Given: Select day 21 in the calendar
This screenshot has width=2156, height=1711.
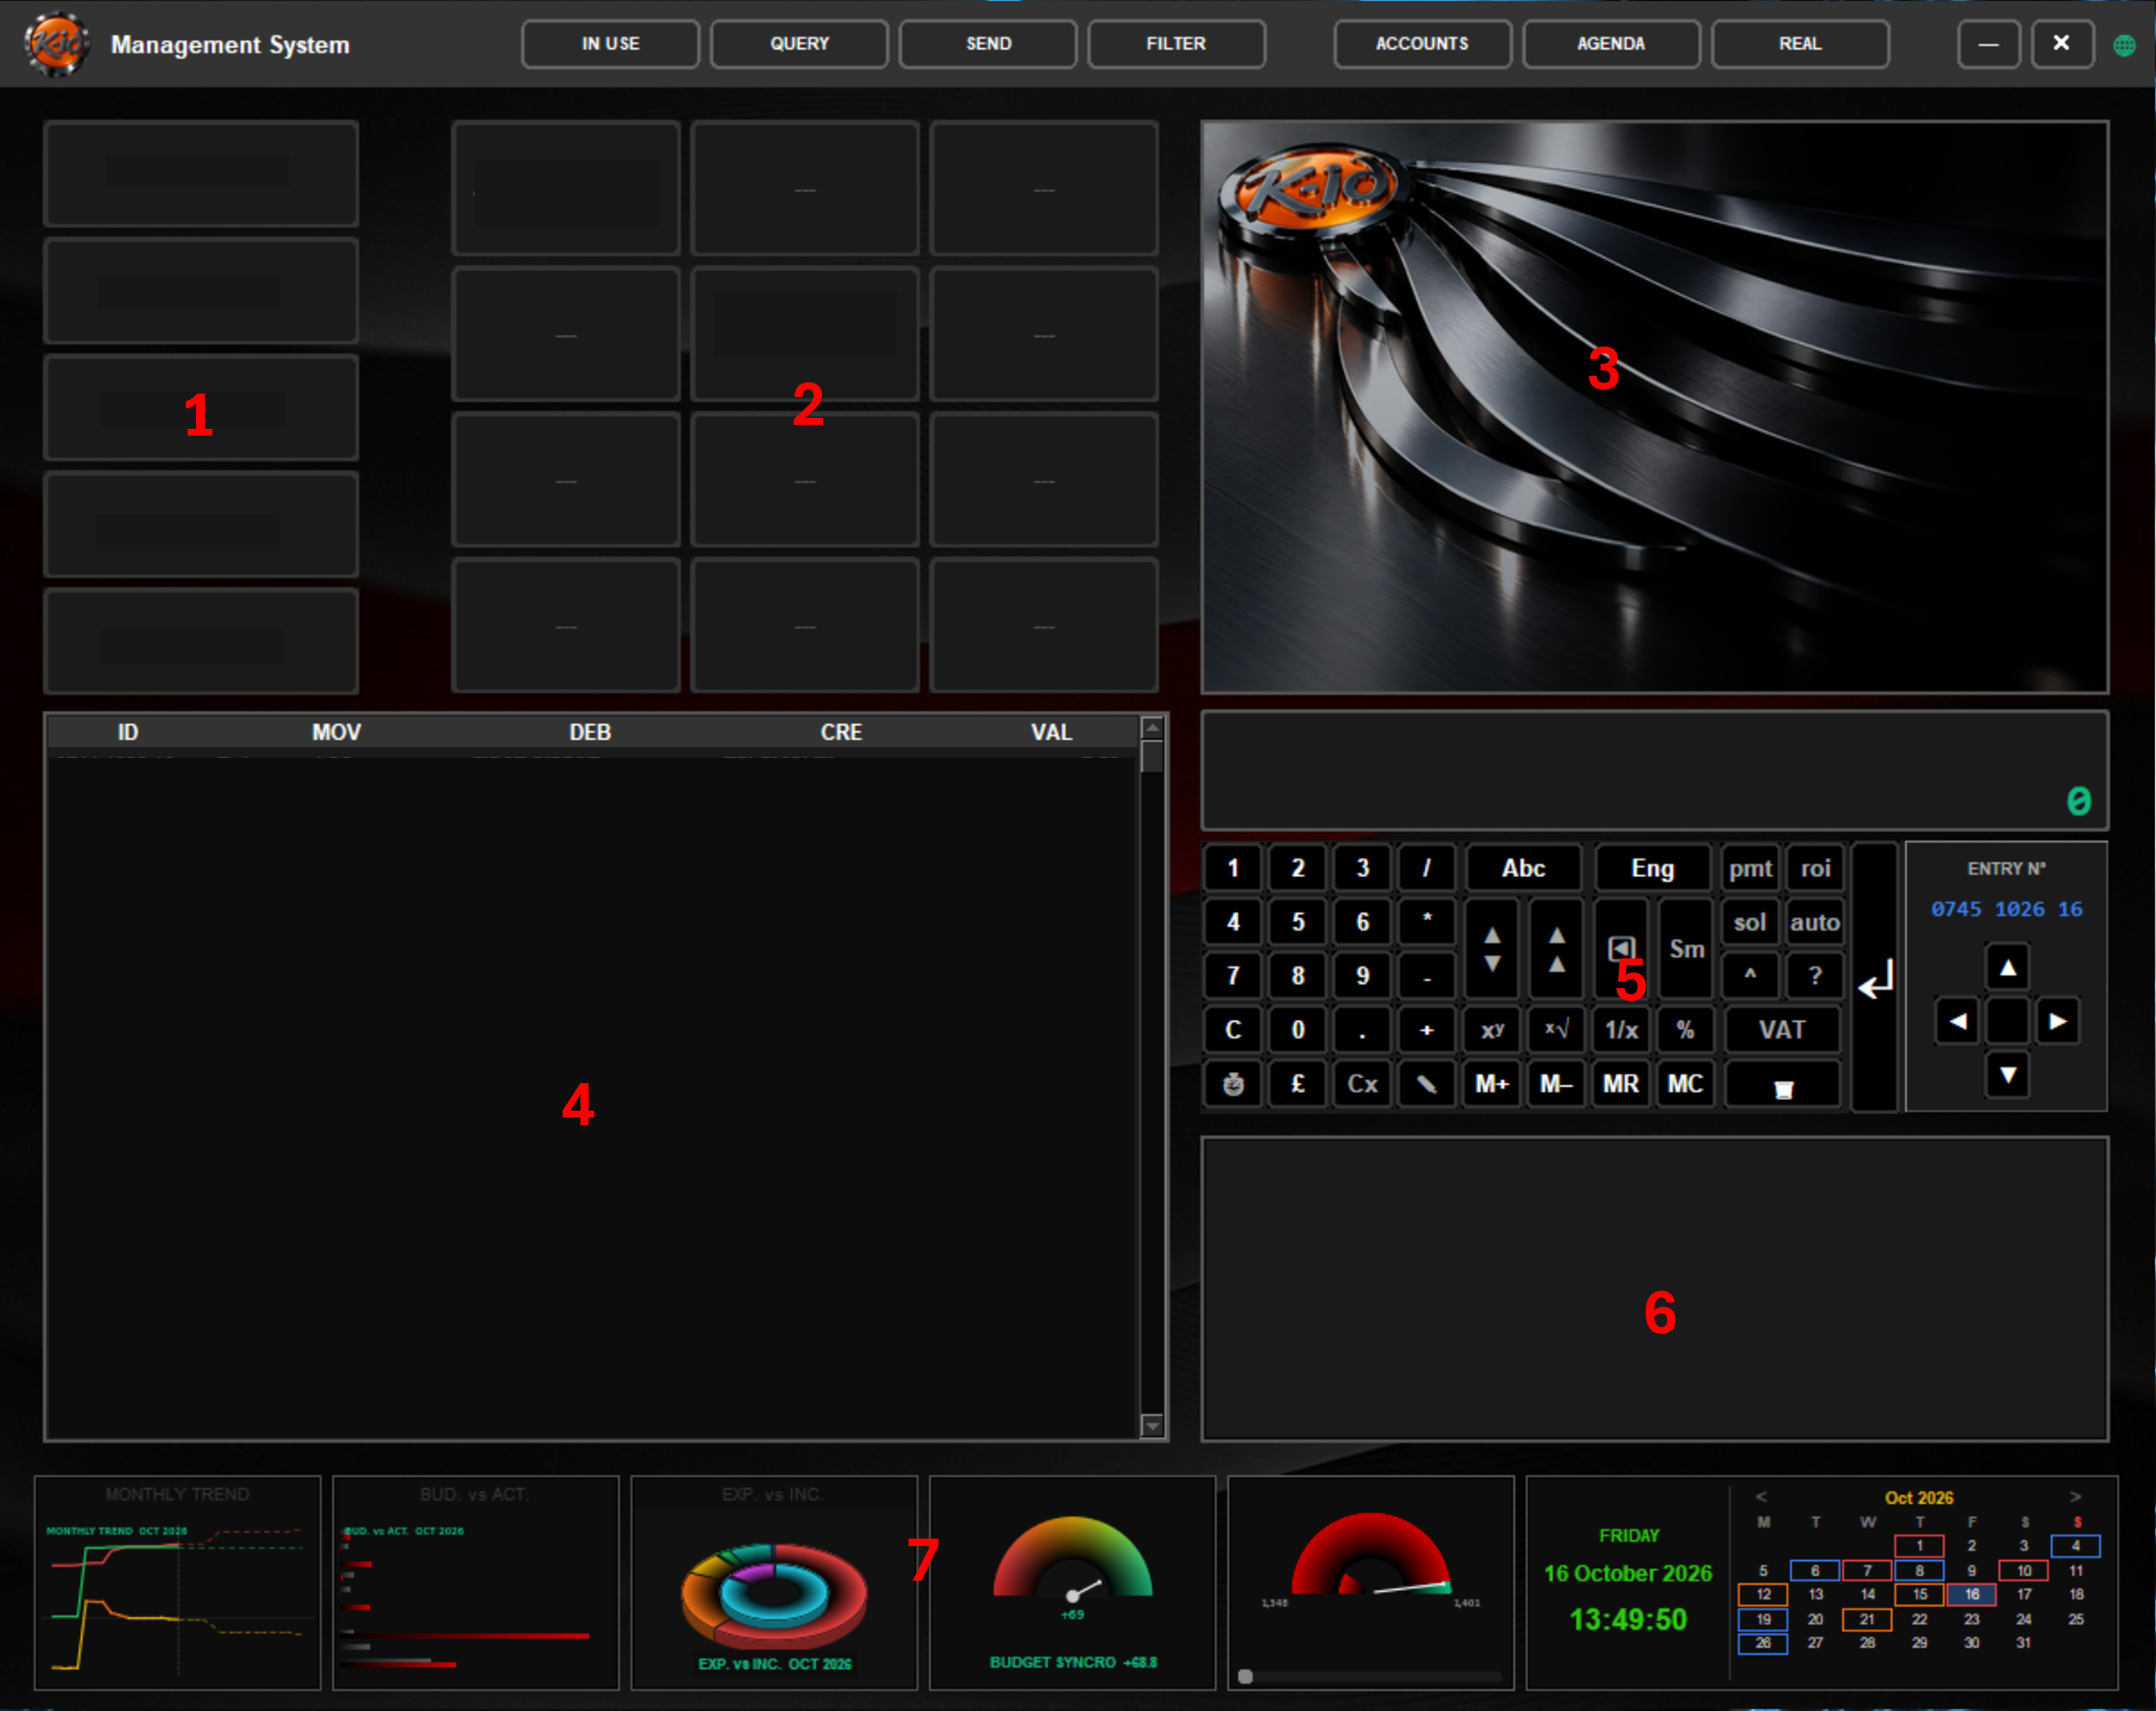Looking at the screenshot, I should (1867, 1619).
